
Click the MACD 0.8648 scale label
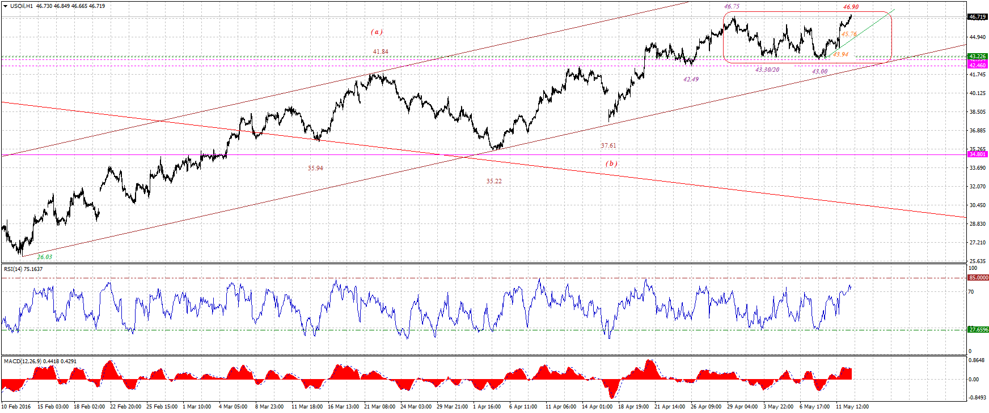pyautogui.click(x=977, y=360)
